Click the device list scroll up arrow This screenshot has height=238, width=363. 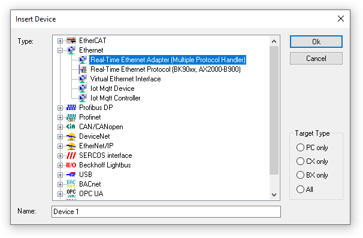[274, 41]
